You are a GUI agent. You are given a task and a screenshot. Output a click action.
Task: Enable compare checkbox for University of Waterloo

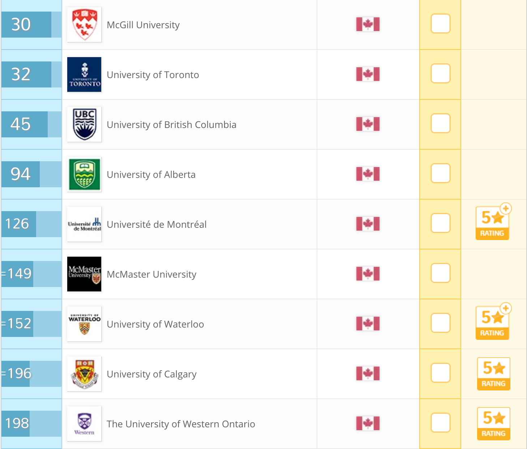click(440, 323)
